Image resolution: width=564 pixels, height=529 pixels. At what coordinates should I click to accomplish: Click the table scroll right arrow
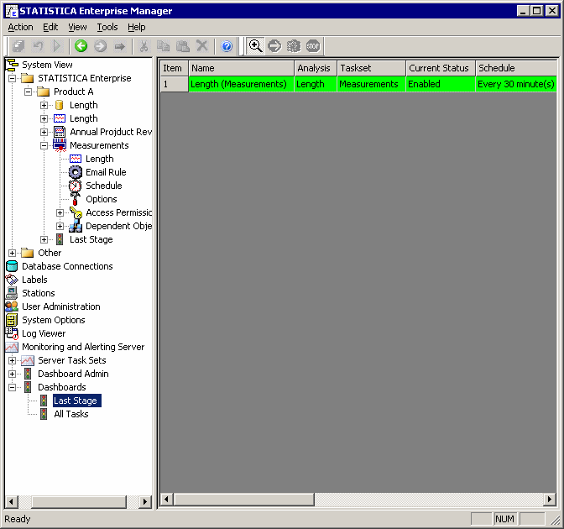pos(549,499)
